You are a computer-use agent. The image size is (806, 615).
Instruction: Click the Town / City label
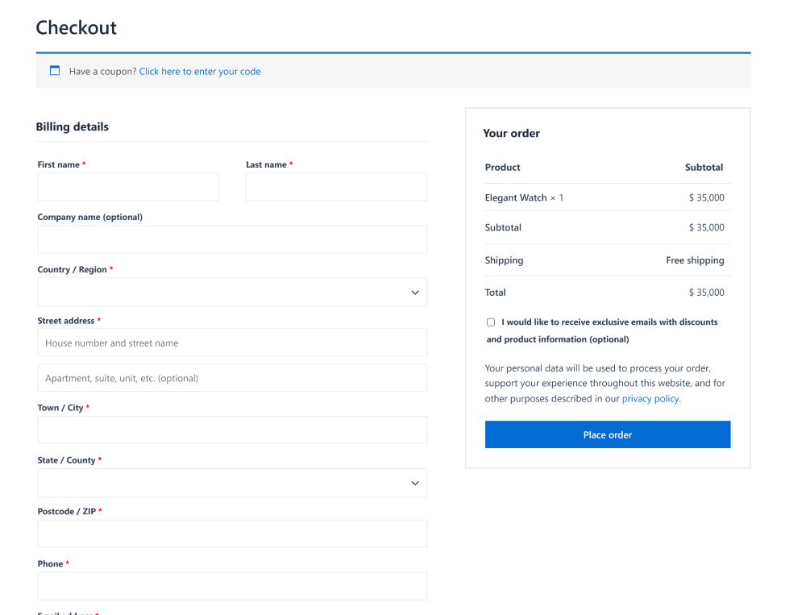click(x=60, y=408)
